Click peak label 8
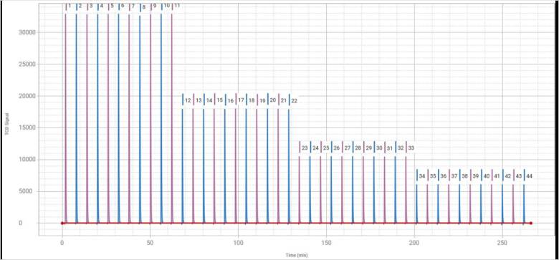559x260 pixels. tap(143, 7)
